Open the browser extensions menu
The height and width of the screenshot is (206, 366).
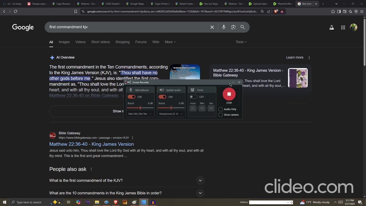(333, 11)
